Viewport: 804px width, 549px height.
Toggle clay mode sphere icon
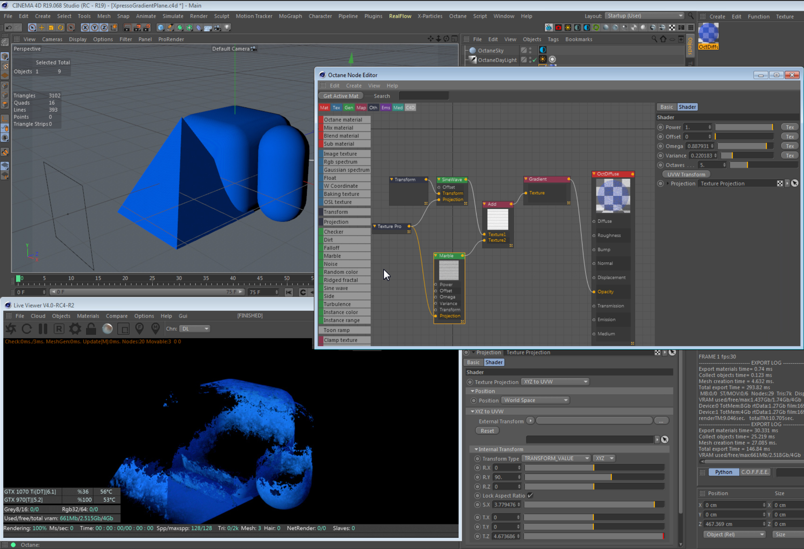click(x=107, y=329)
